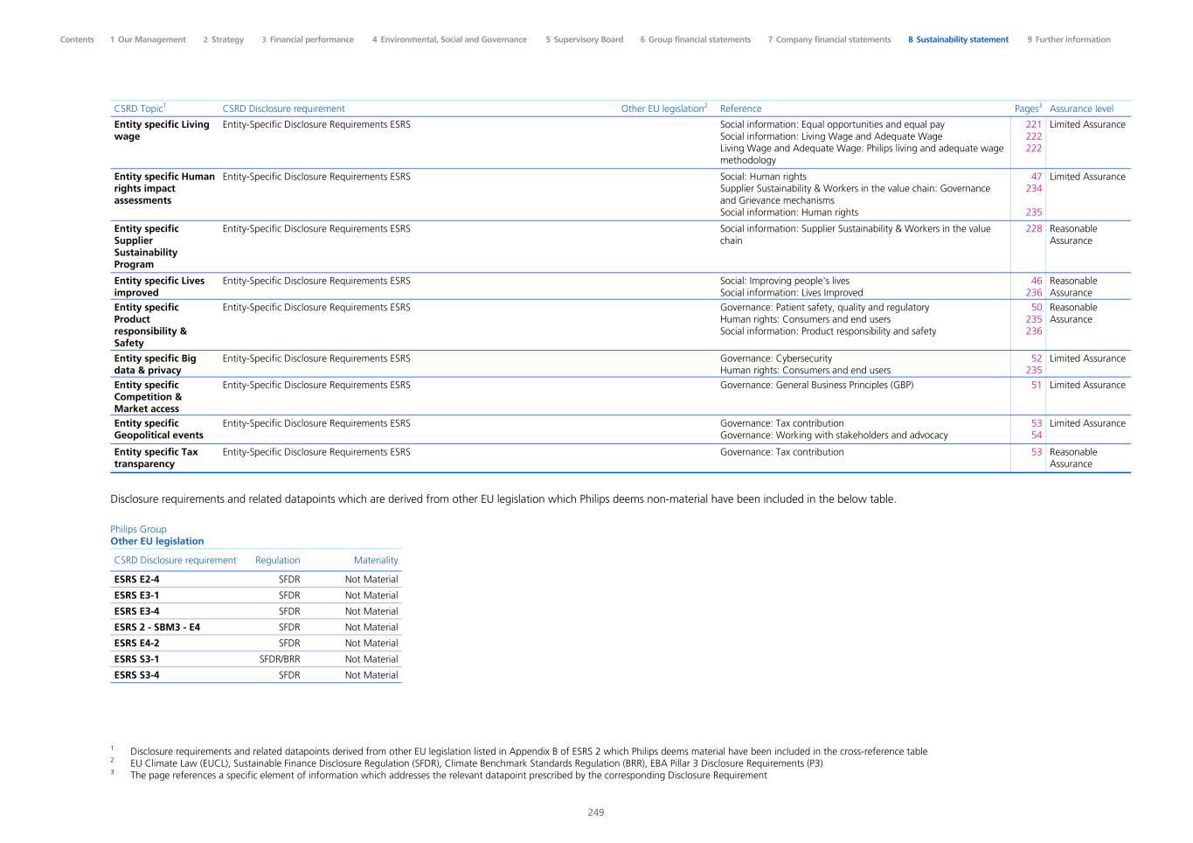Switch to the Supervisory Board section
Image resolution: width=1193 pixels, height=843 pixels.
[x=584, y=39]
